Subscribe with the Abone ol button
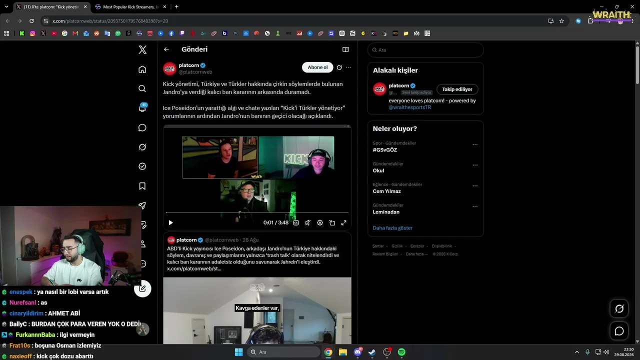This screenshot has width=640, height=360. tap(317, 67)
